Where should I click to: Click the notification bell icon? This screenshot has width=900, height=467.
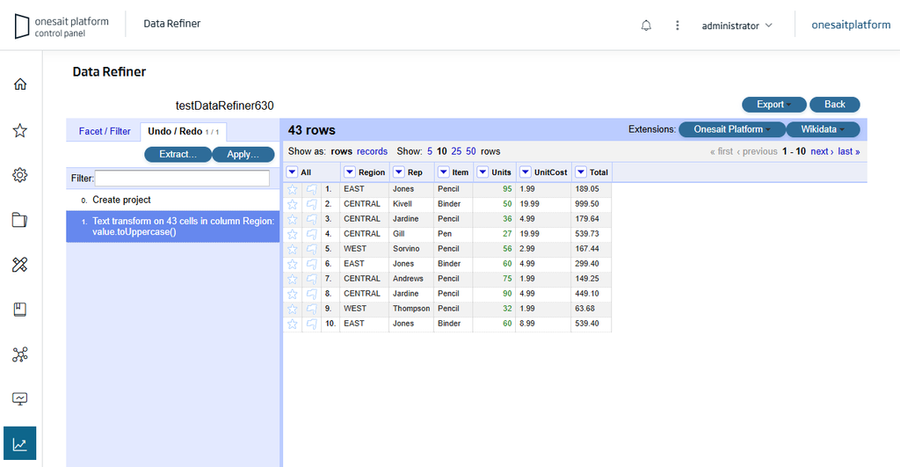[646, 26]
